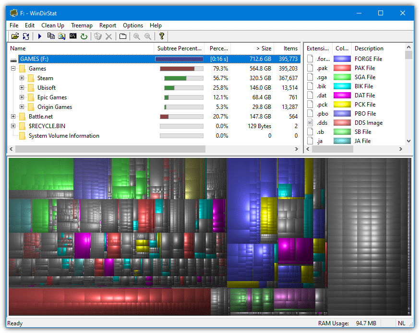The height and width of the screenshot is (333, 420).
Task: Click the large red block in treemap bottom
Action: pyautogui.click(x=109, y=301)
